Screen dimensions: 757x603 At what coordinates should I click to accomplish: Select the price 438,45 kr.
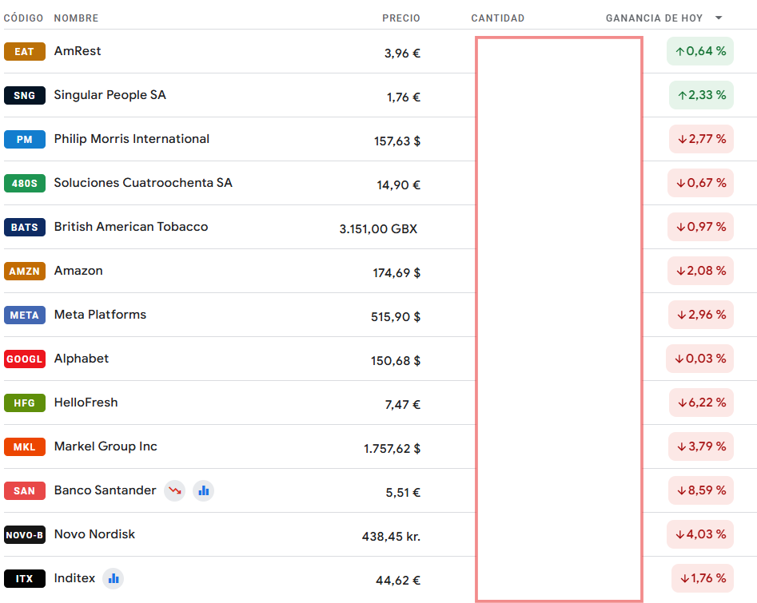[x=391, y=537]
